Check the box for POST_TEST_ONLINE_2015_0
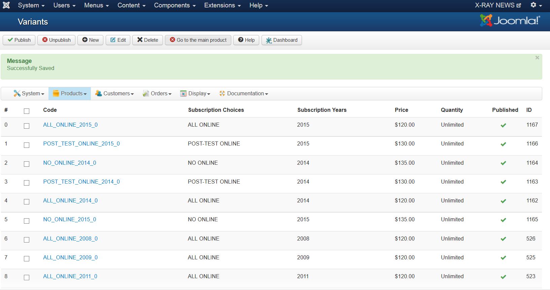Screen dimensions: 550x290 click(x=27, y=145)
